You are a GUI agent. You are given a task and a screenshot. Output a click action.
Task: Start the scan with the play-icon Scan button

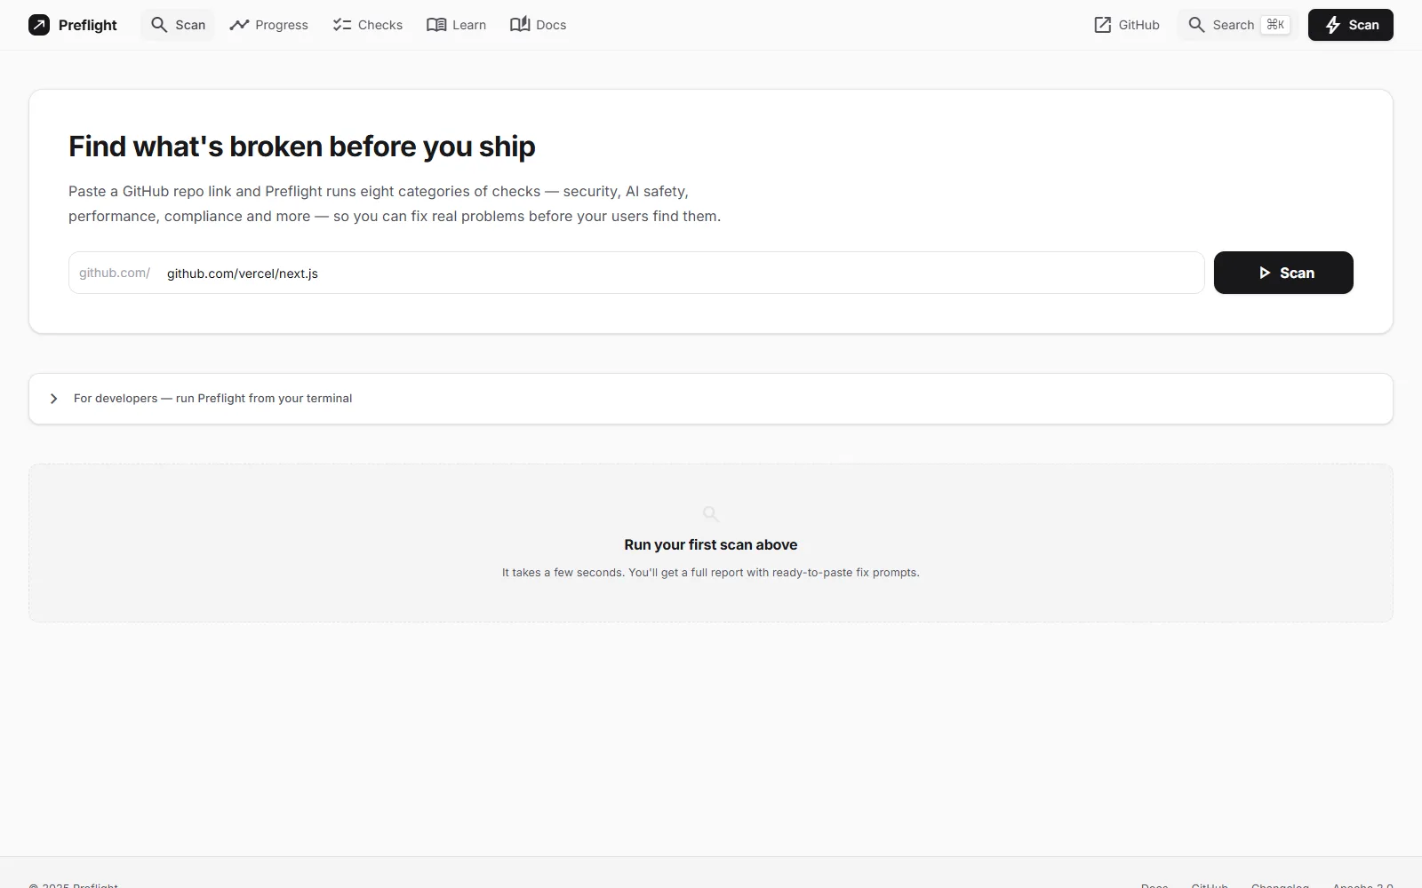(1283, 273)
